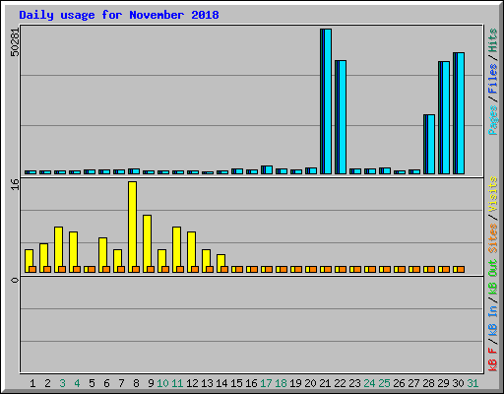
Task: Click green day label 11
Action: point(177,383)
